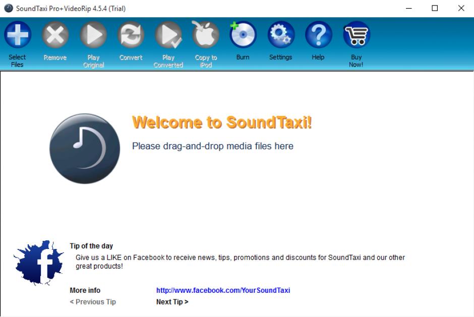The width and height of the screenshot is (474, 317).
Task: Click the "Tip of the day" heading
Action: click(x=91, y=246)
